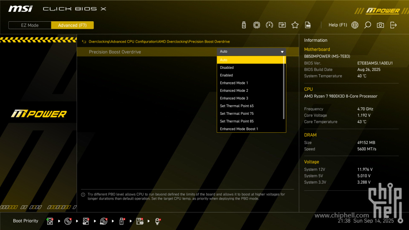The width and height of the screenshot is (409, 230).
Task: Click the core temperature value 43 °C
Action: pos(362,122)
